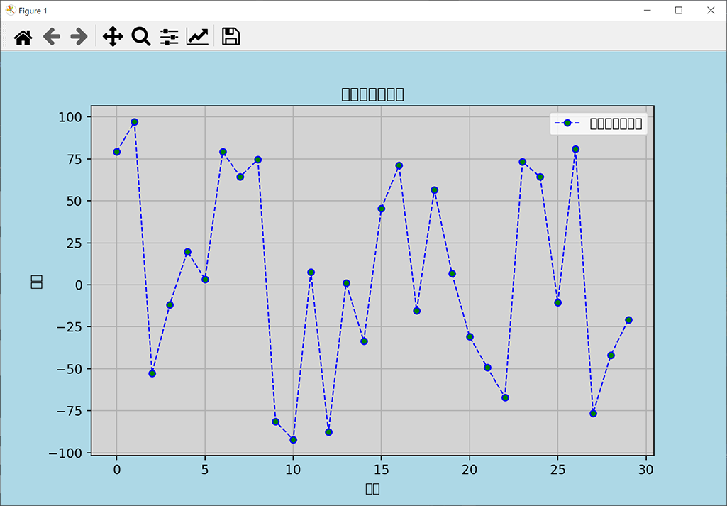
Task: Go back to previous view
Action: click(x=52, y=37)
